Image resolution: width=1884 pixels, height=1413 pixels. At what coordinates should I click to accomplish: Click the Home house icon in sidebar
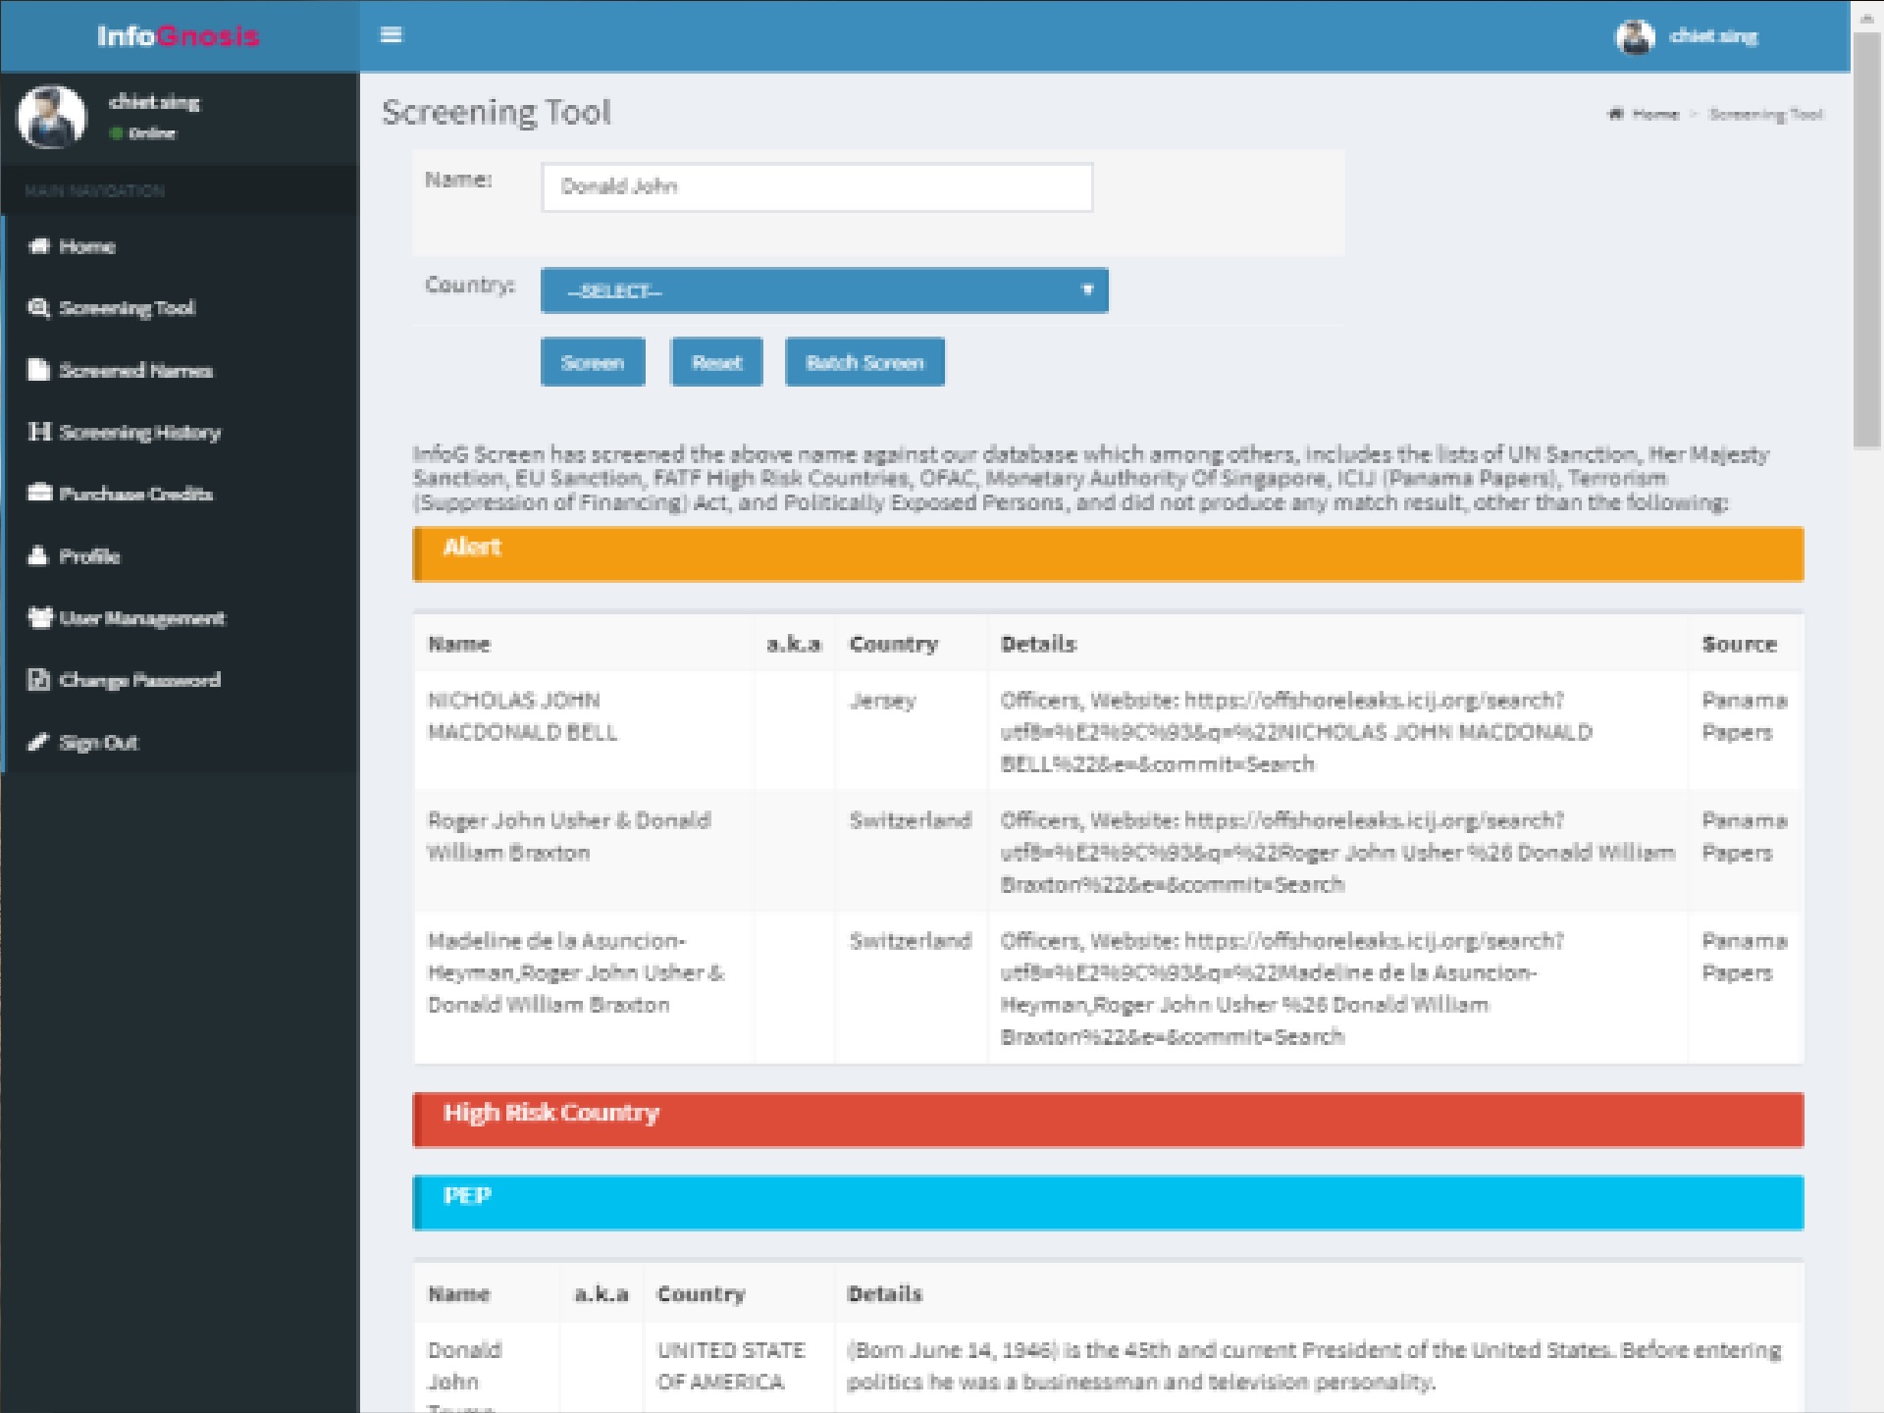tap(39, 246)
